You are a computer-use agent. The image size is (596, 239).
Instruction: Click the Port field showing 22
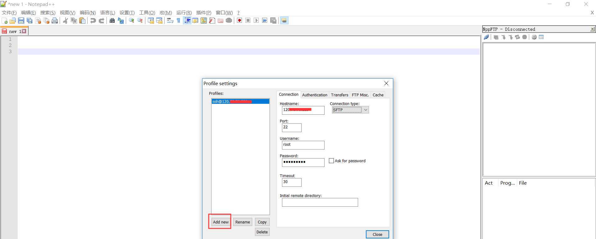292,127
